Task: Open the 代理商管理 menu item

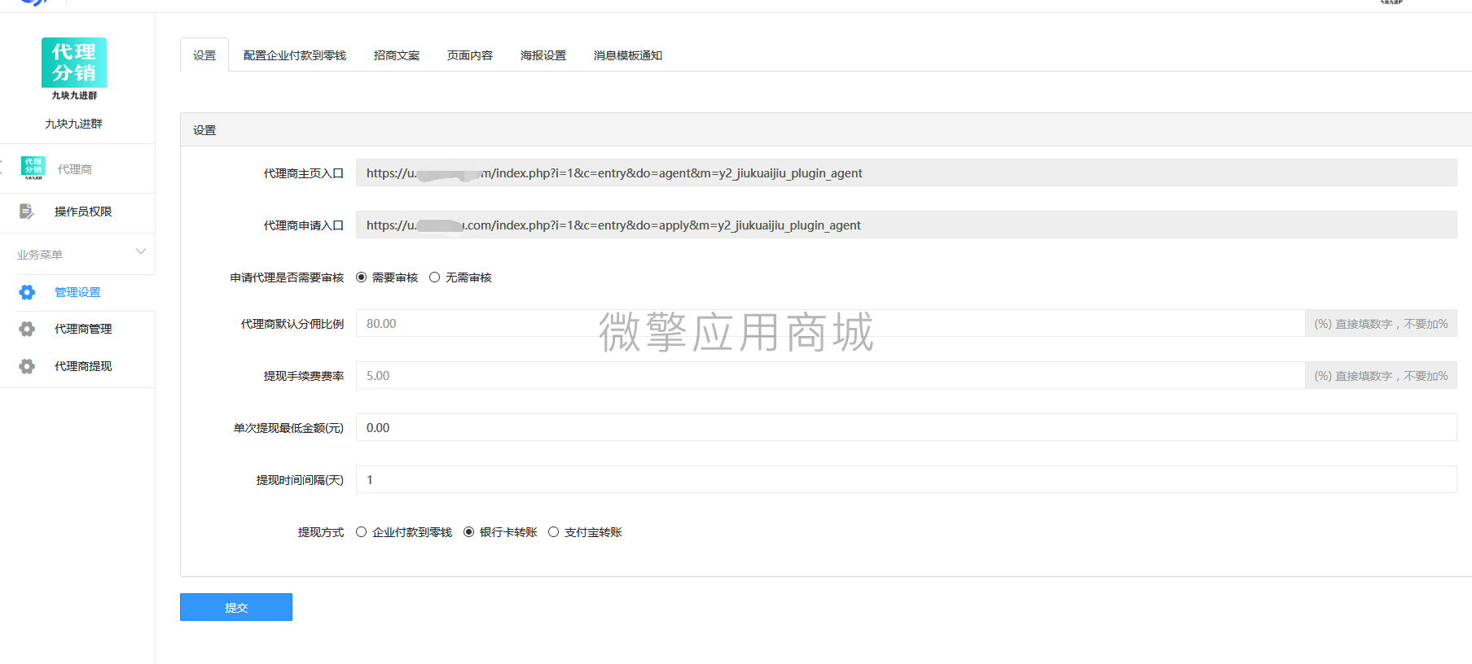Action: pos(83,329)
